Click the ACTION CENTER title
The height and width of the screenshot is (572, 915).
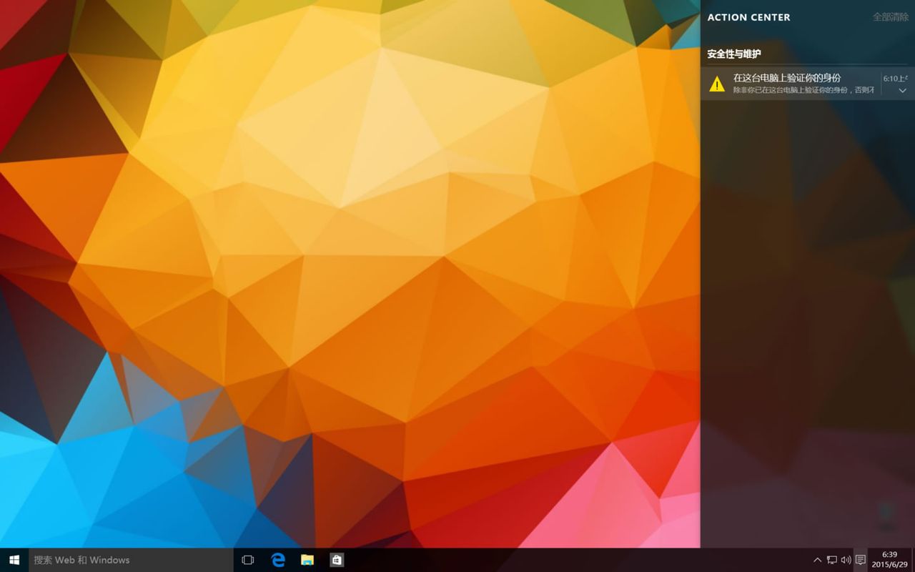click(748, 17)
